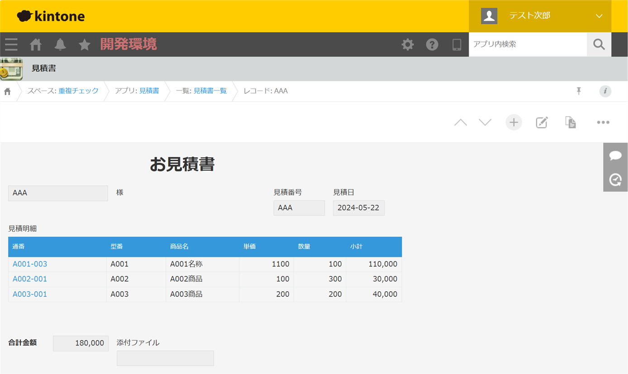Open the favorites star icon
The image size is (628, 374).
pyautogui.click(x=85, y=44)
